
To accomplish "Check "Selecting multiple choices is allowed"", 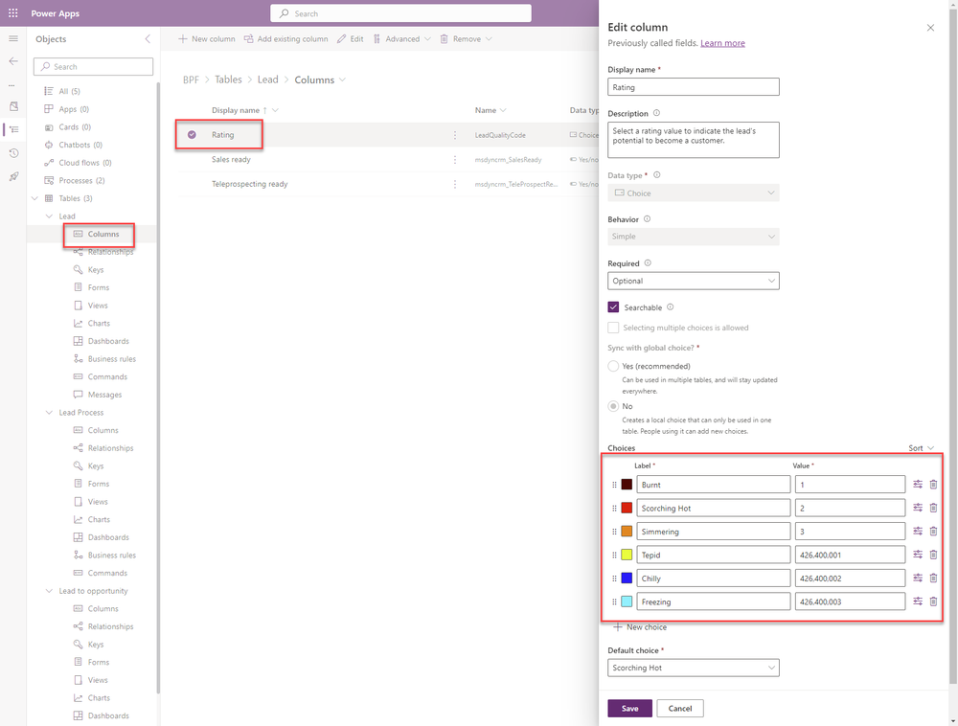I will (614, 328).
